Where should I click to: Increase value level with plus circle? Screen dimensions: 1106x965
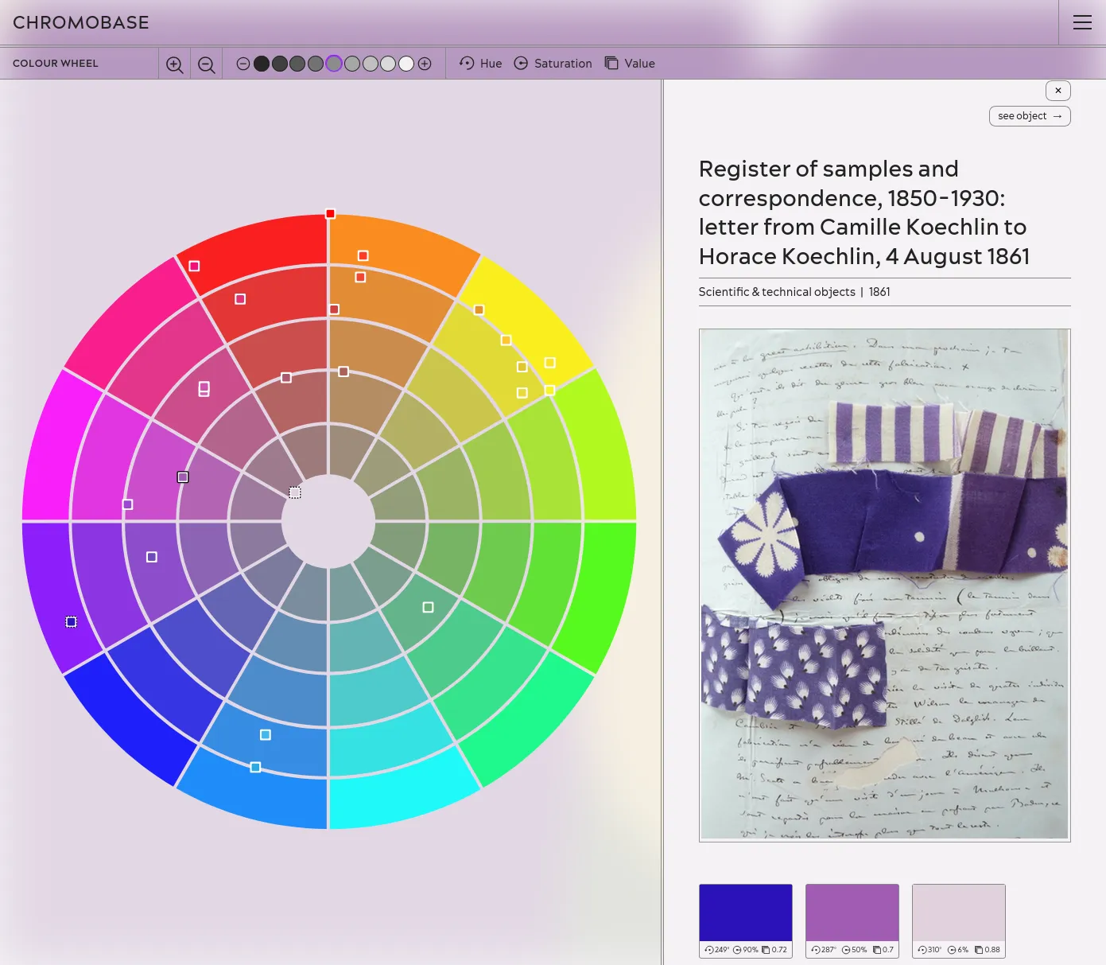[425, 64]
